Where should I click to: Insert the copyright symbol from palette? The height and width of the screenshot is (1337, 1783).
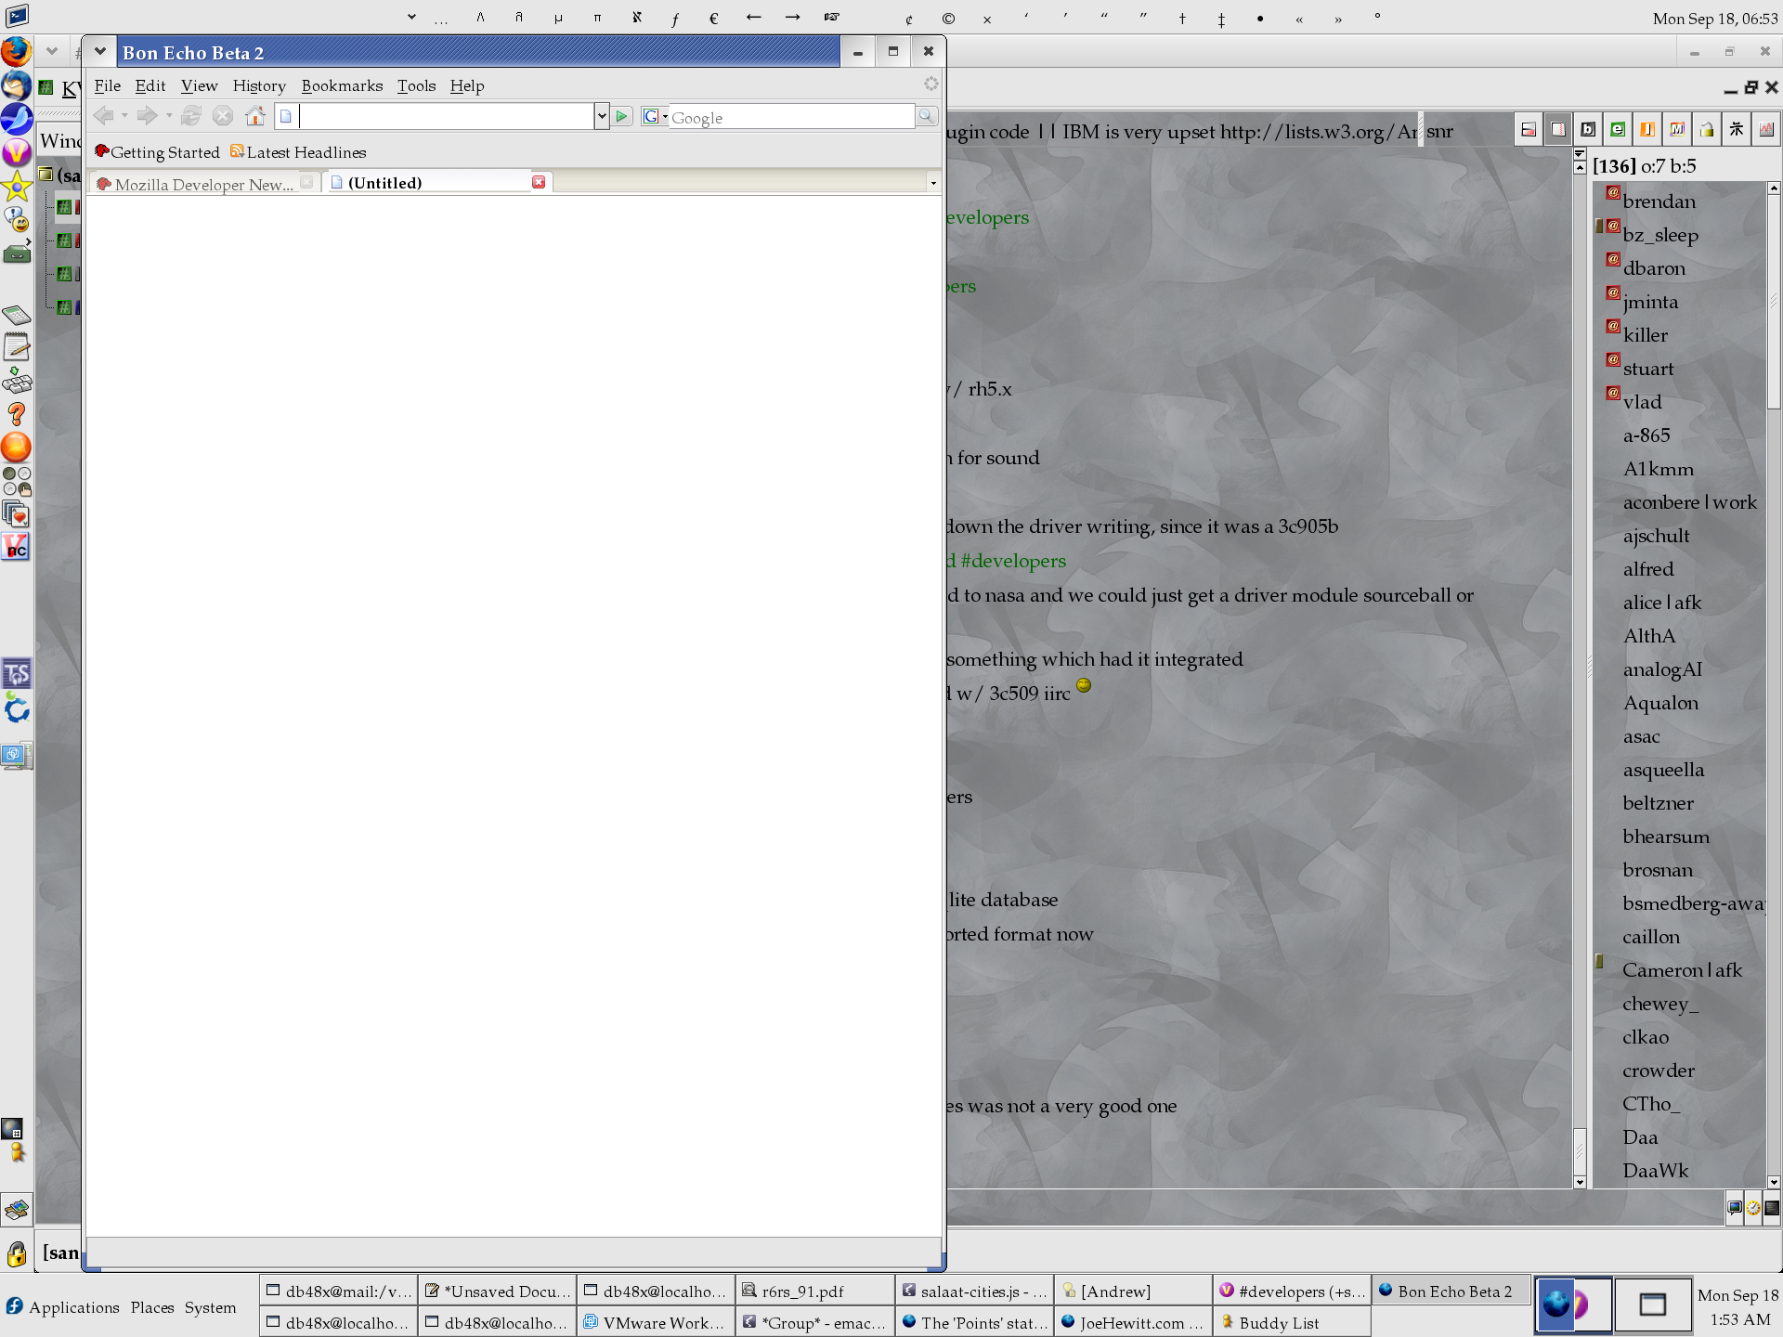947,18
